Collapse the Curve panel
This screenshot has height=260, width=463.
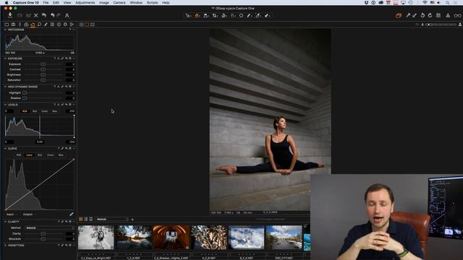5,149
